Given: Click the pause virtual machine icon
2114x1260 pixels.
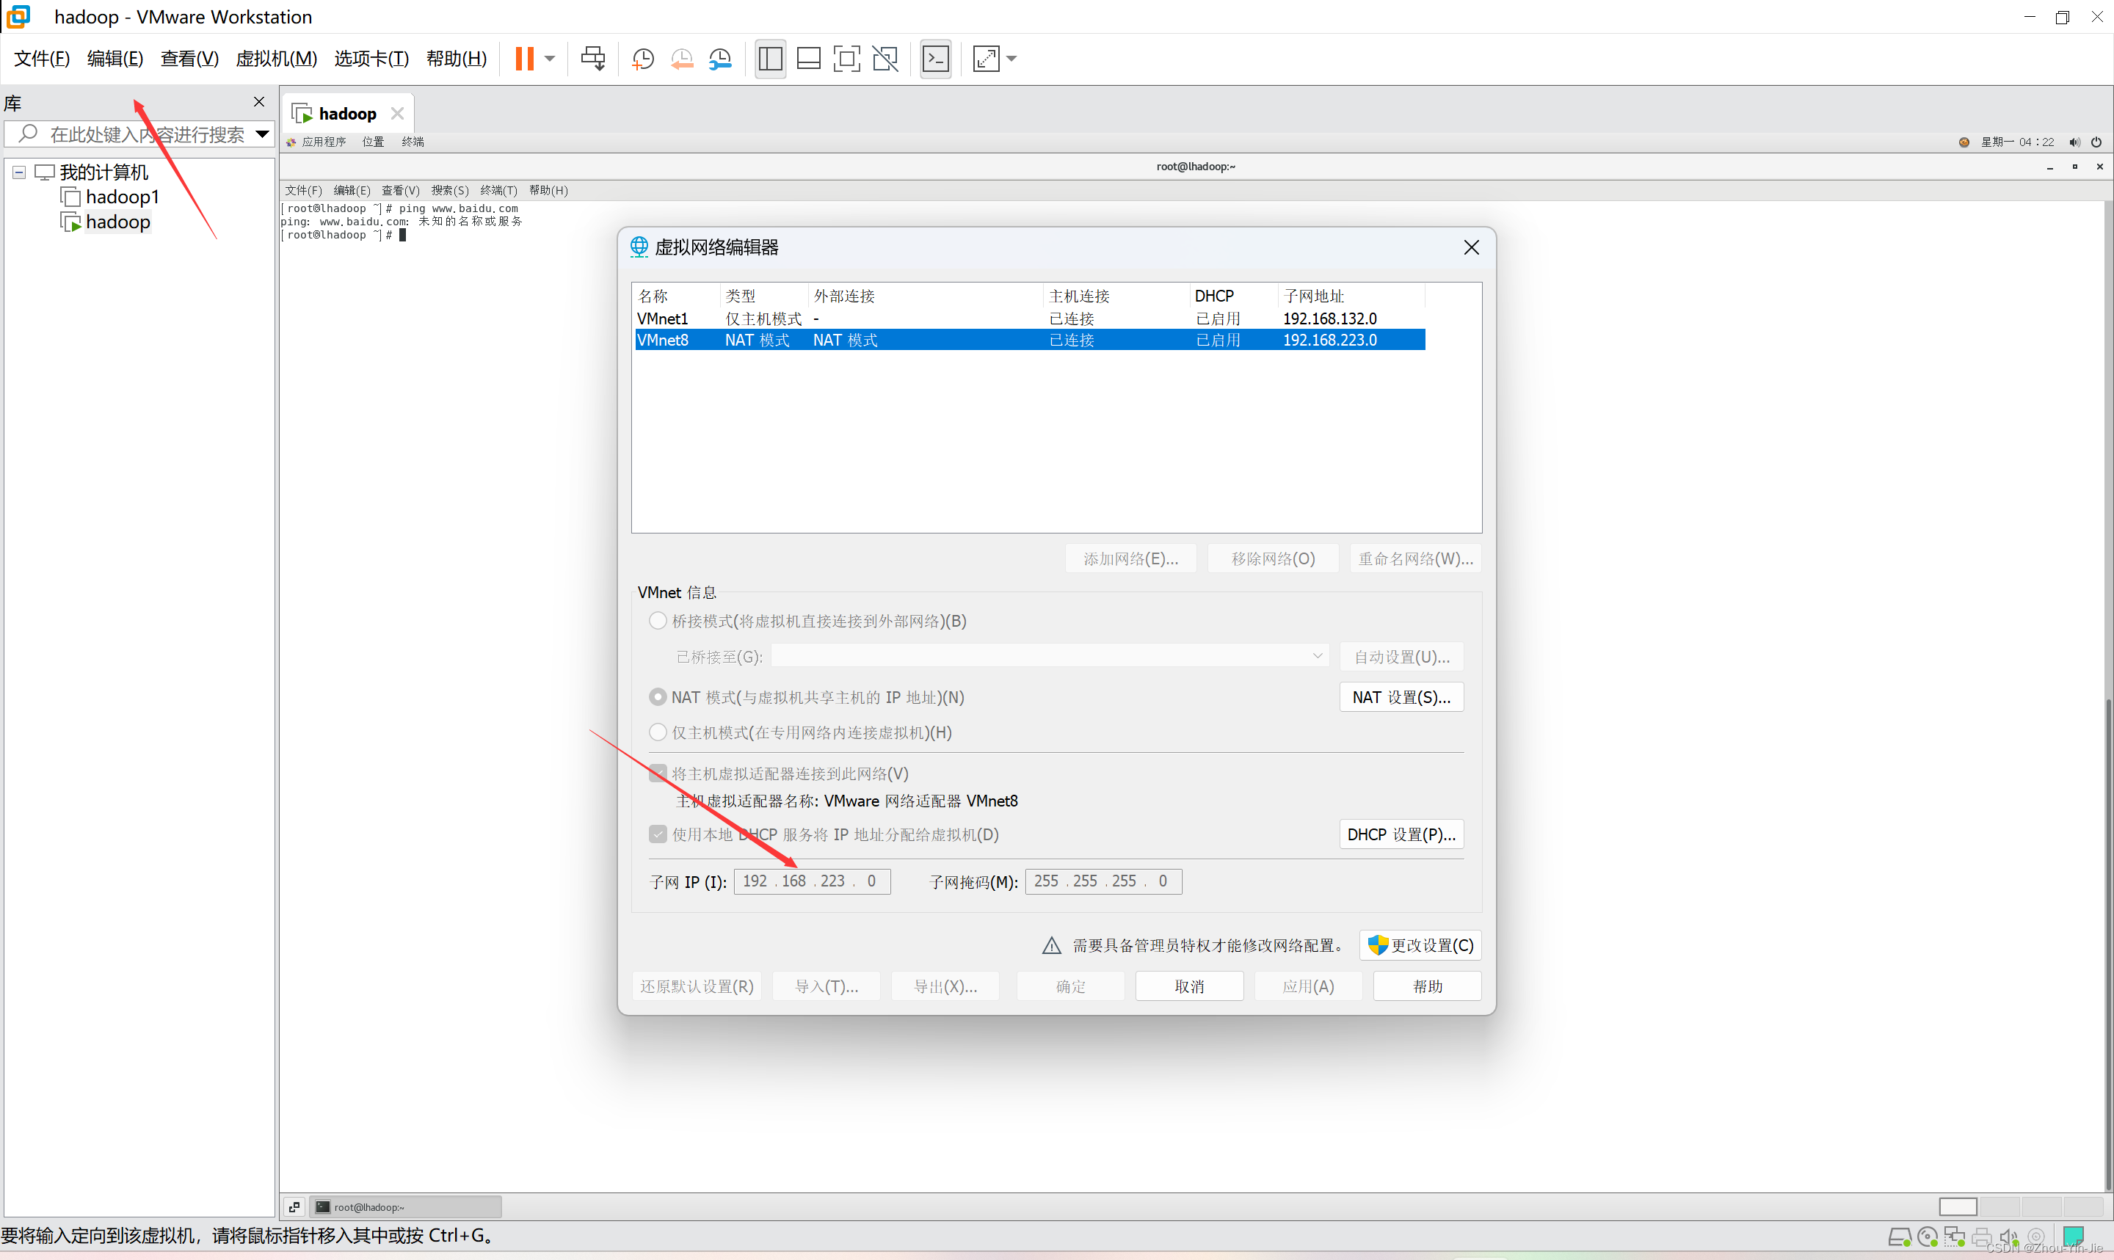Looking at the screenshot, I should (524, 59).
